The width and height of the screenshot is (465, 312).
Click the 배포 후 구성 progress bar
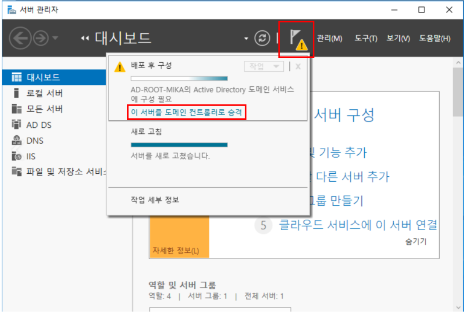pos(179,78)
